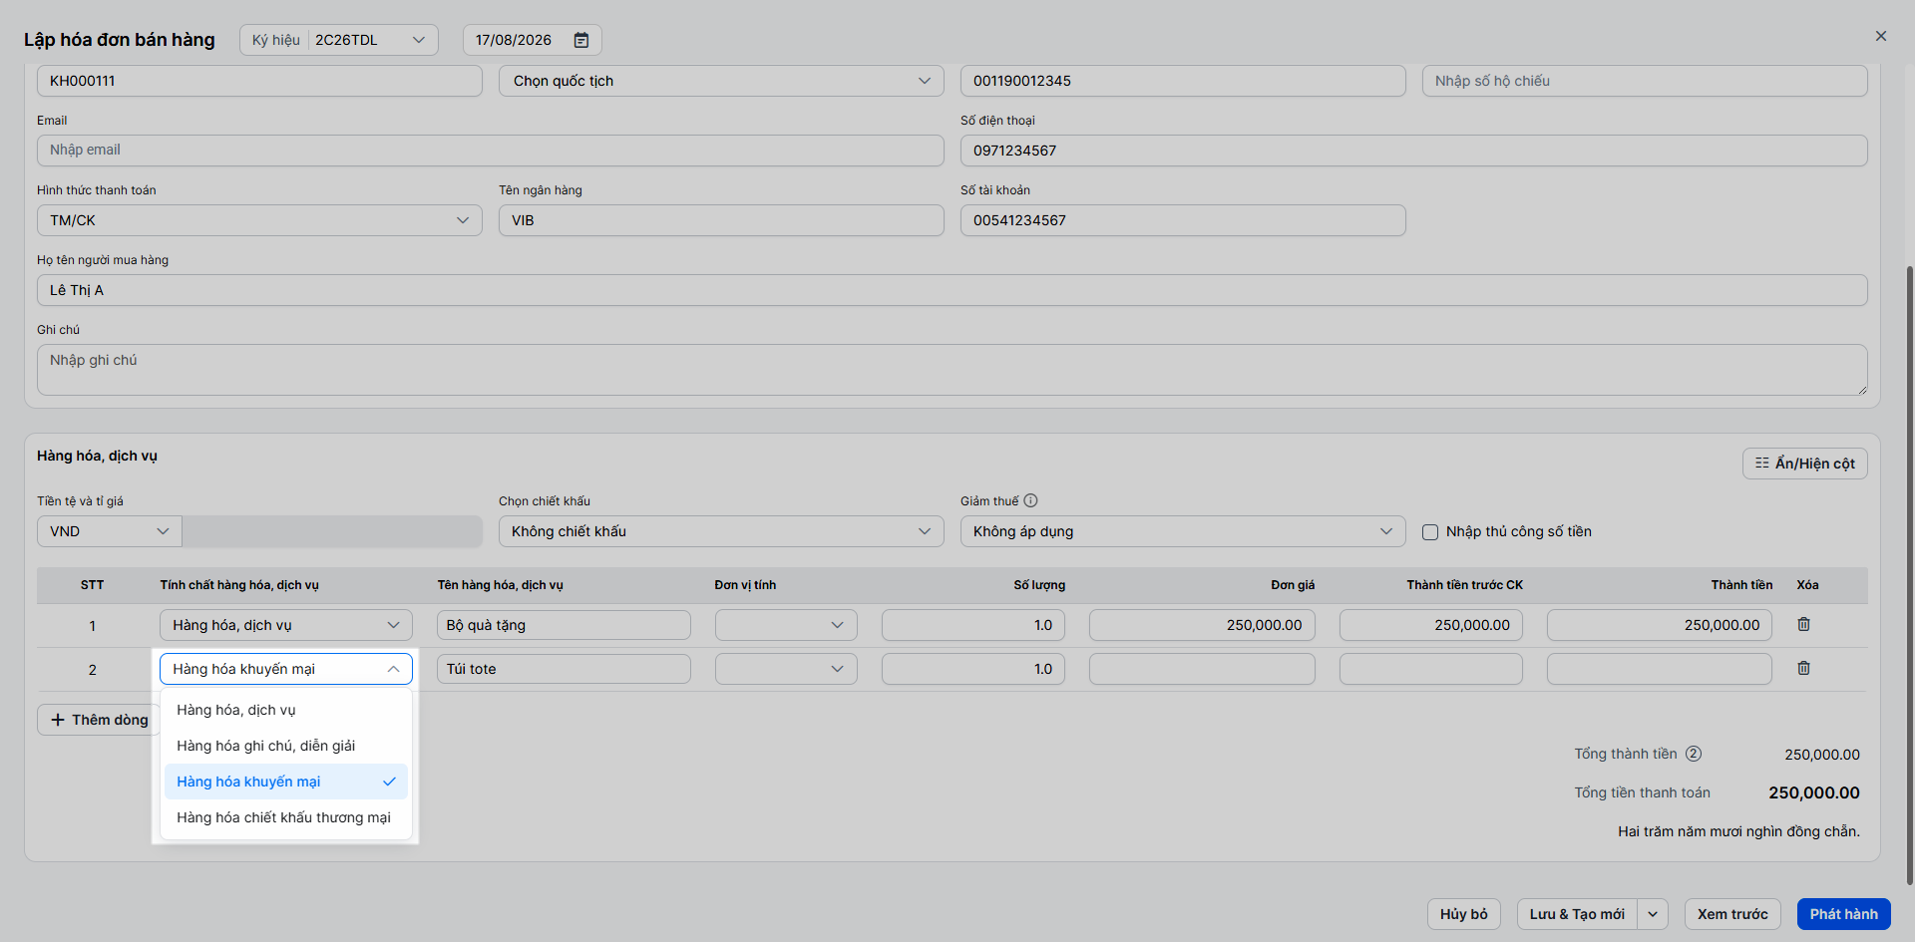Click the Giảm thuế info icon

click(1030, 500)
